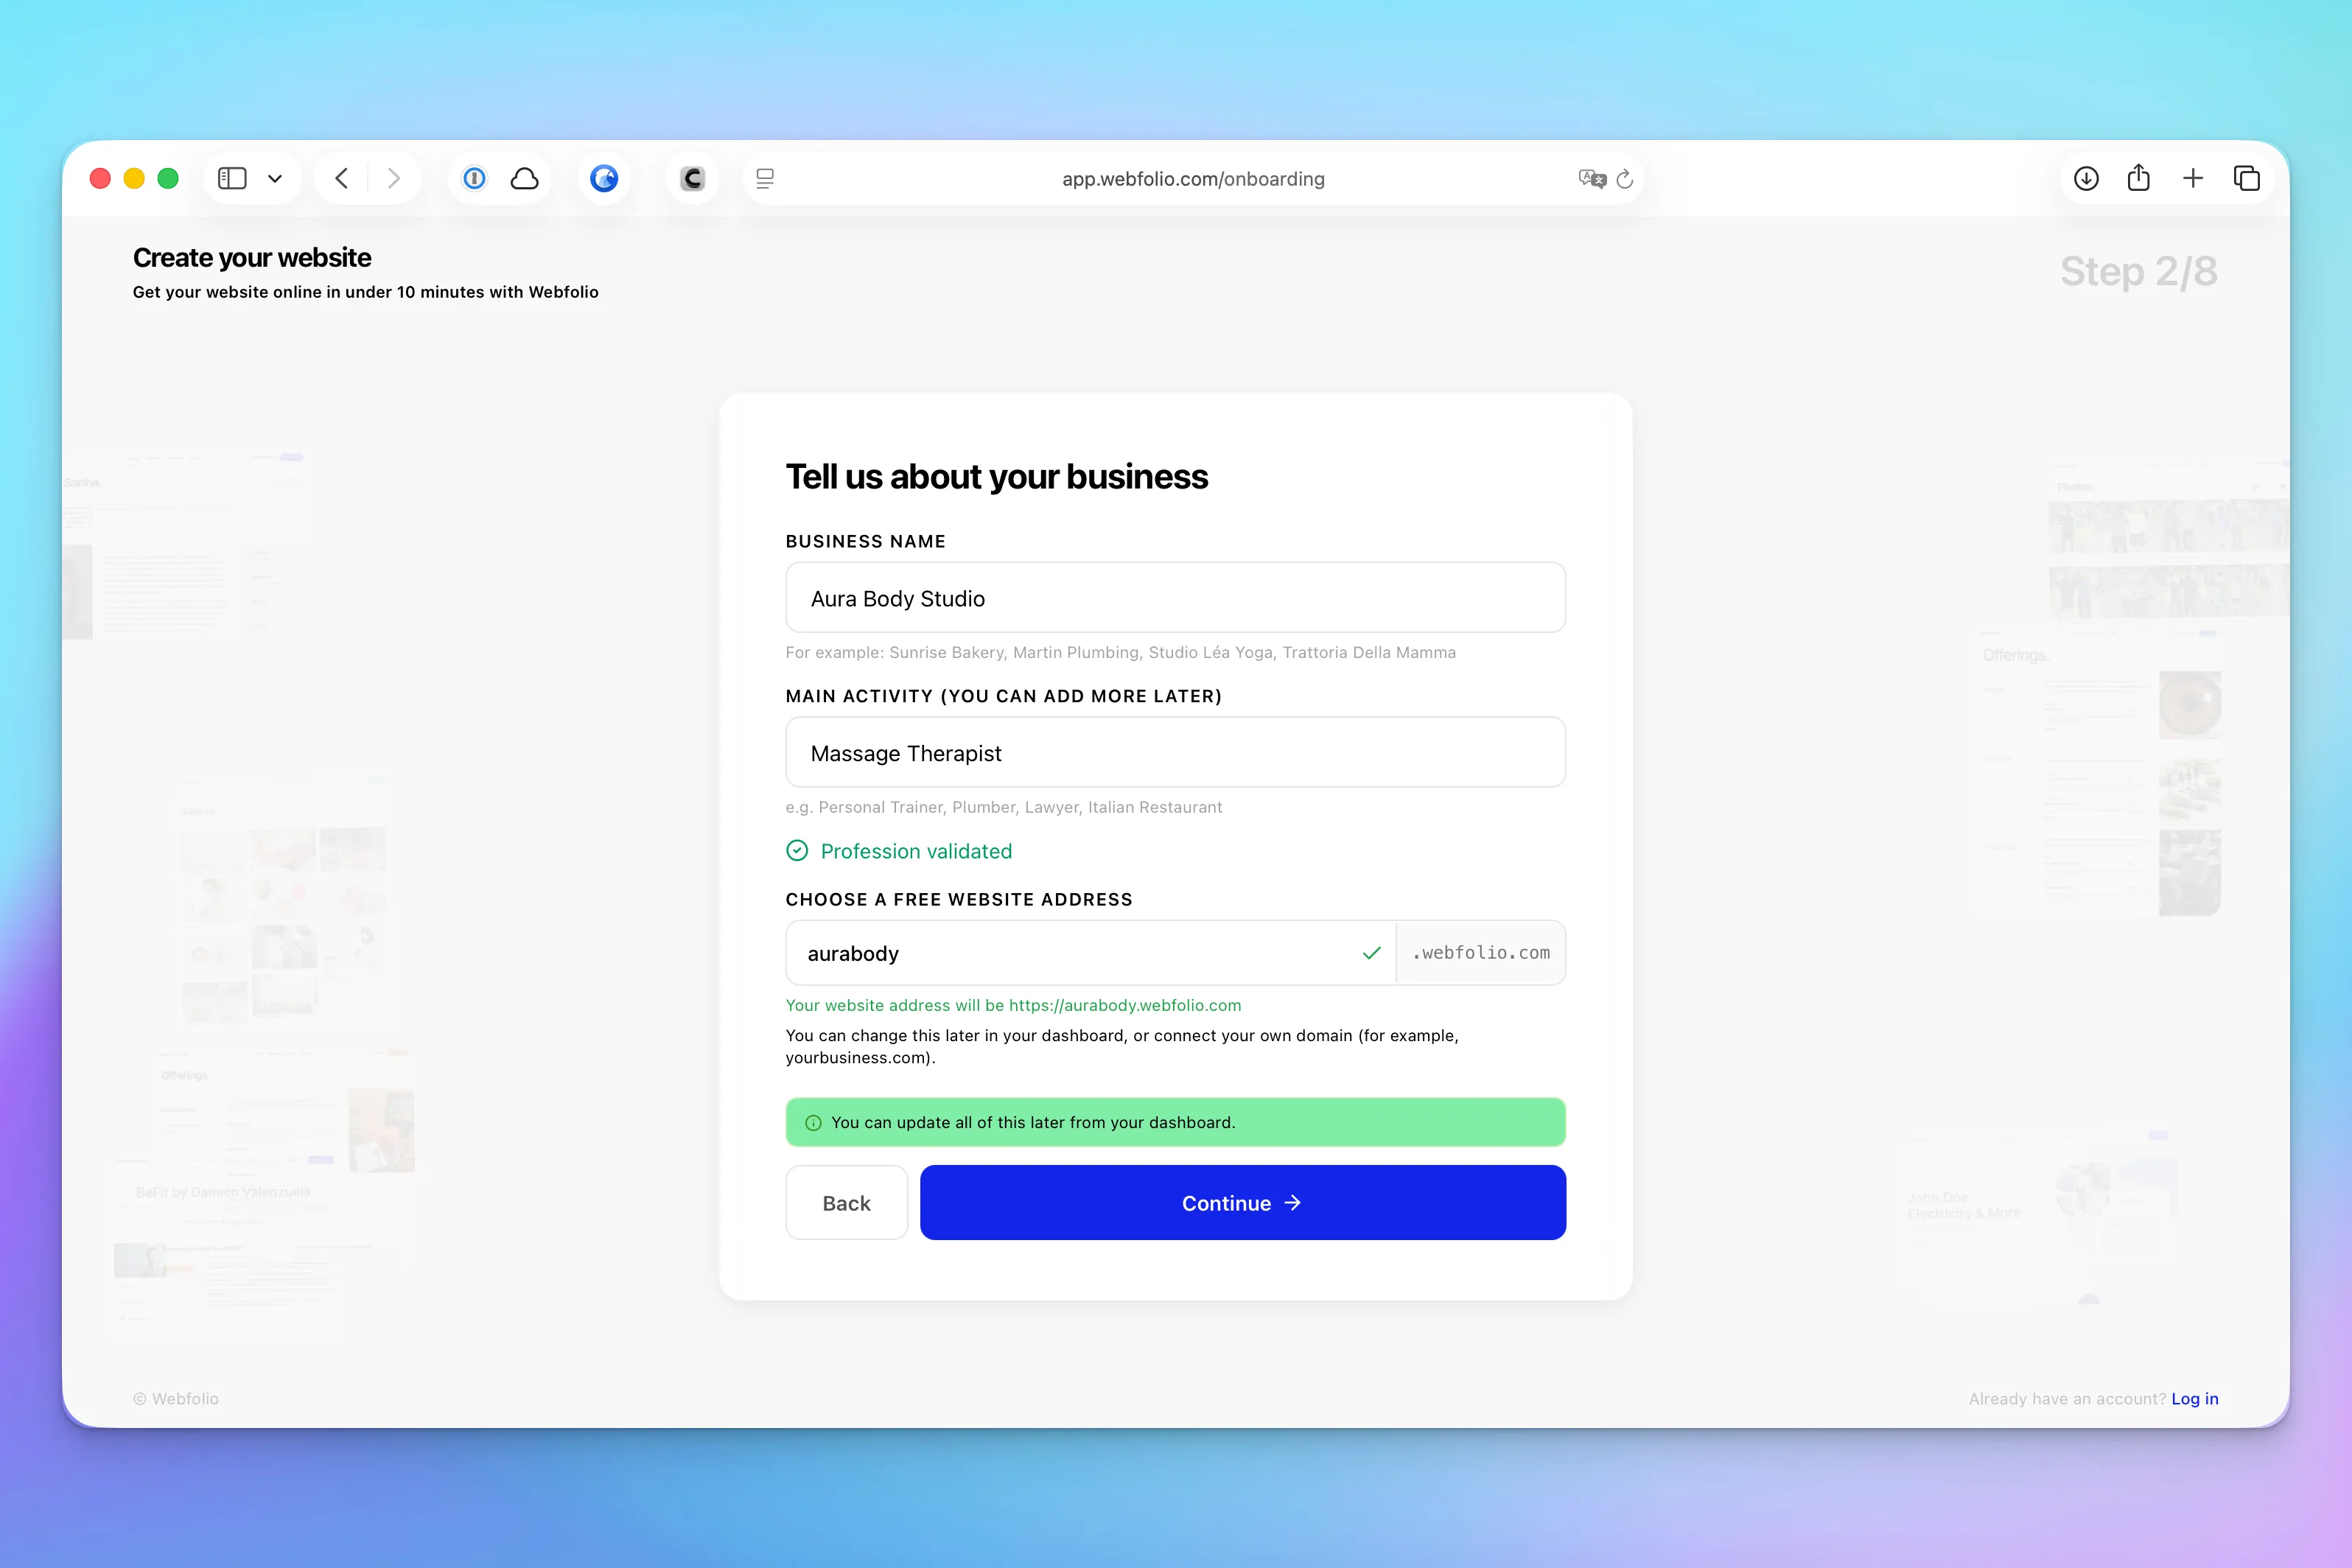This screenshot has width=2352, height=1568.
Task: Reload the page with the refresh icon
Action: pyautogui.click(x=1625, y=178)
